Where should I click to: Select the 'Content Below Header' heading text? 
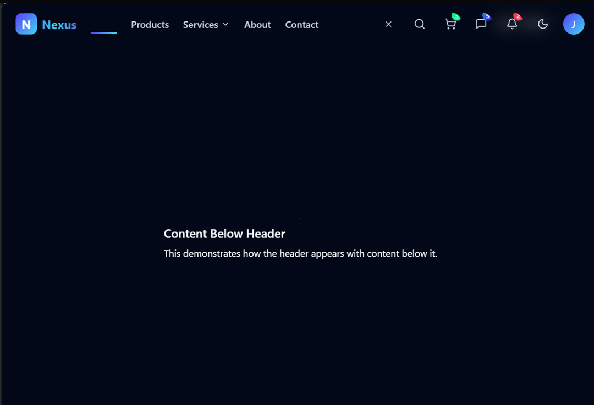point(224,234)
